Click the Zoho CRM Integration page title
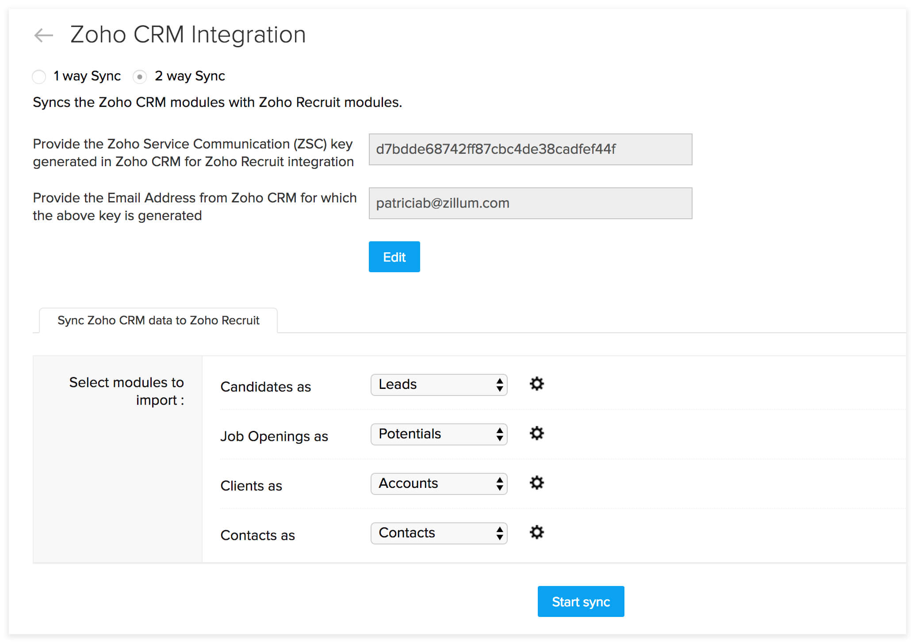Screen dimensions: 915x643 pyautogui.click(x=188, y=34)
